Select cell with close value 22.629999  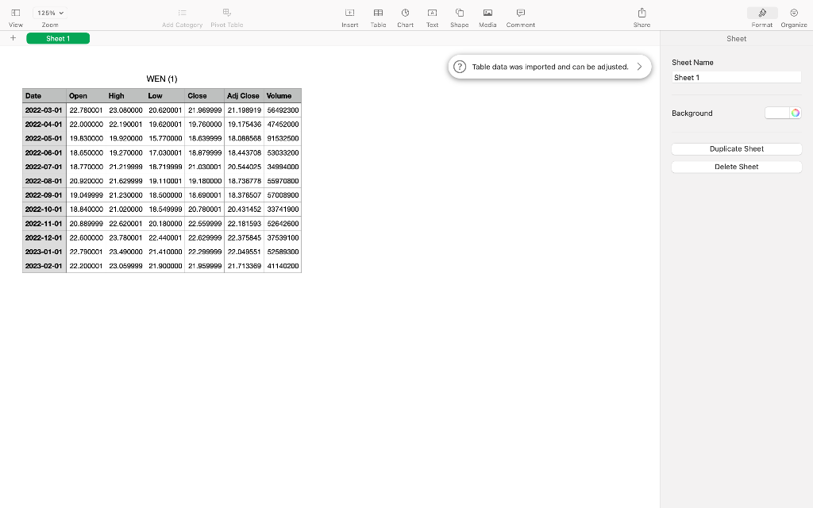tap(204, 238)
